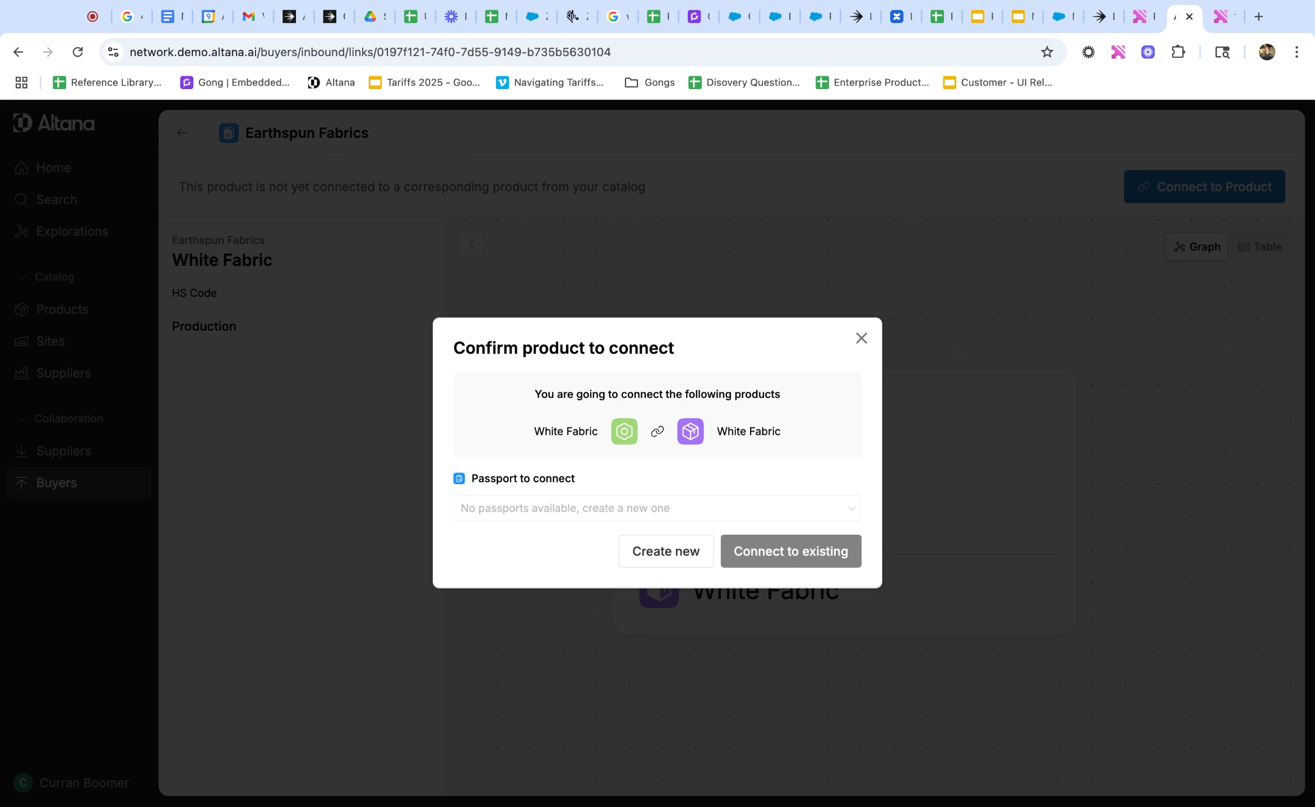Open the Chrome extensions puzzle icon
1315x807 pixels.
[1178, 52]
